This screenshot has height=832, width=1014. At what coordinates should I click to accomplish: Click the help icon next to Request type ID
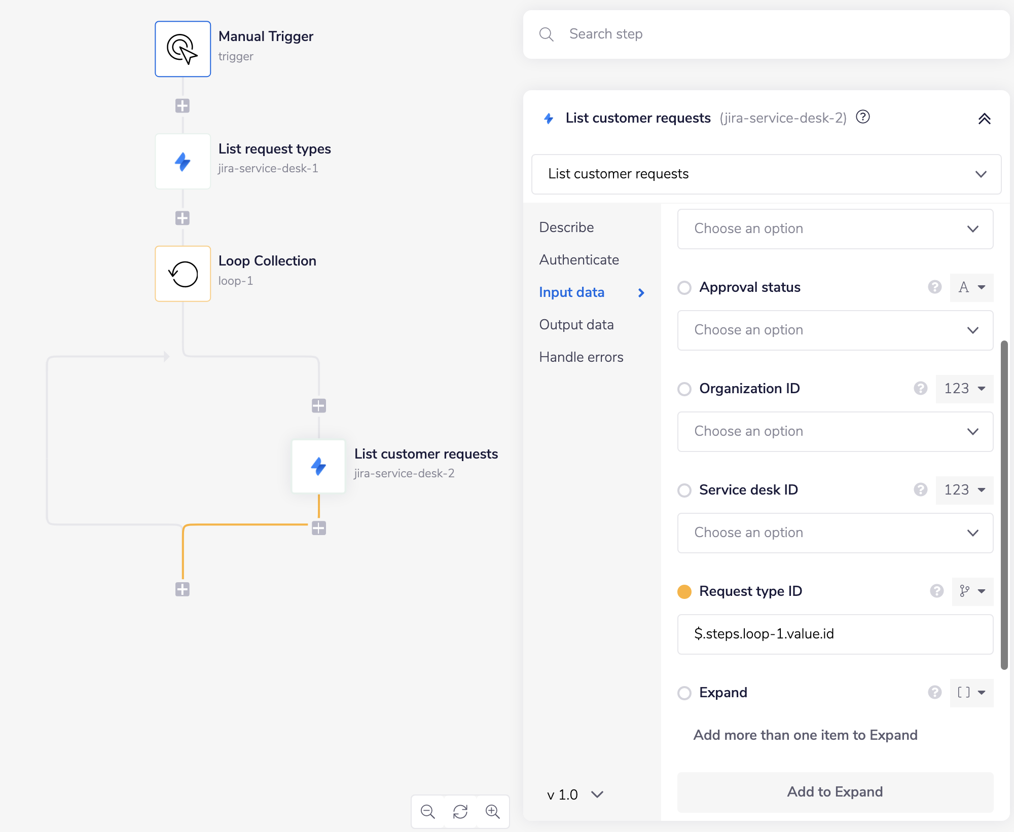(935, 591)
